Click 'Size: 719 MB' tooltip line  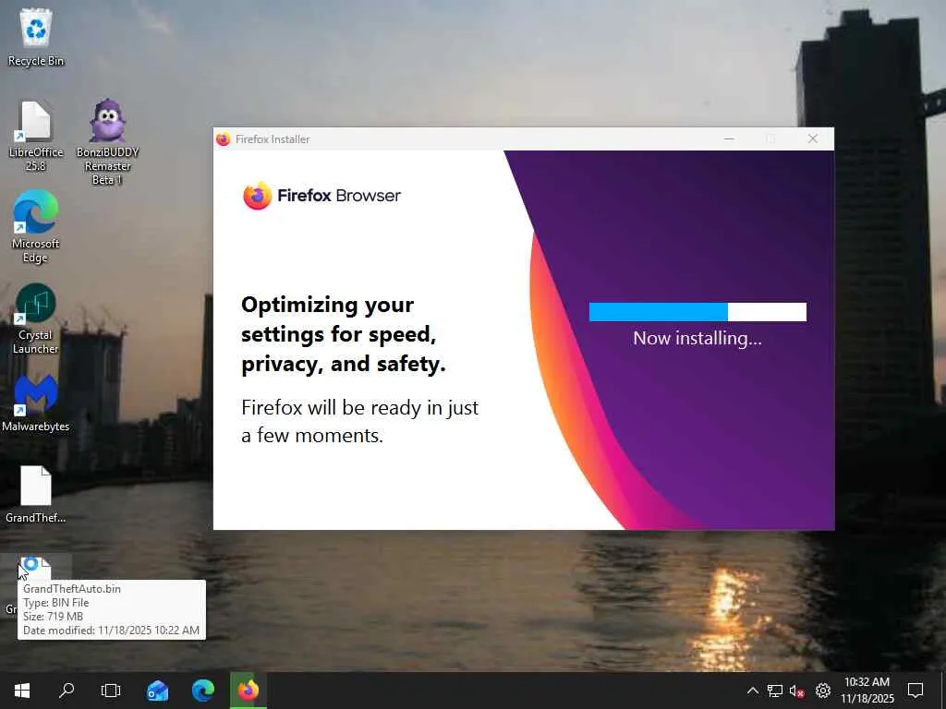53,617
